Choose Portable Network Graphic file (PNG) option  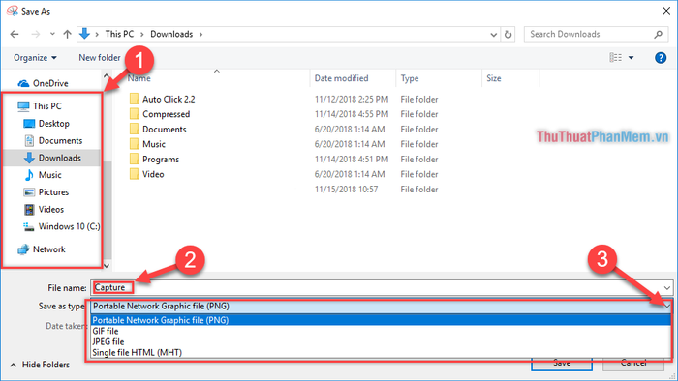click(381, 320)
